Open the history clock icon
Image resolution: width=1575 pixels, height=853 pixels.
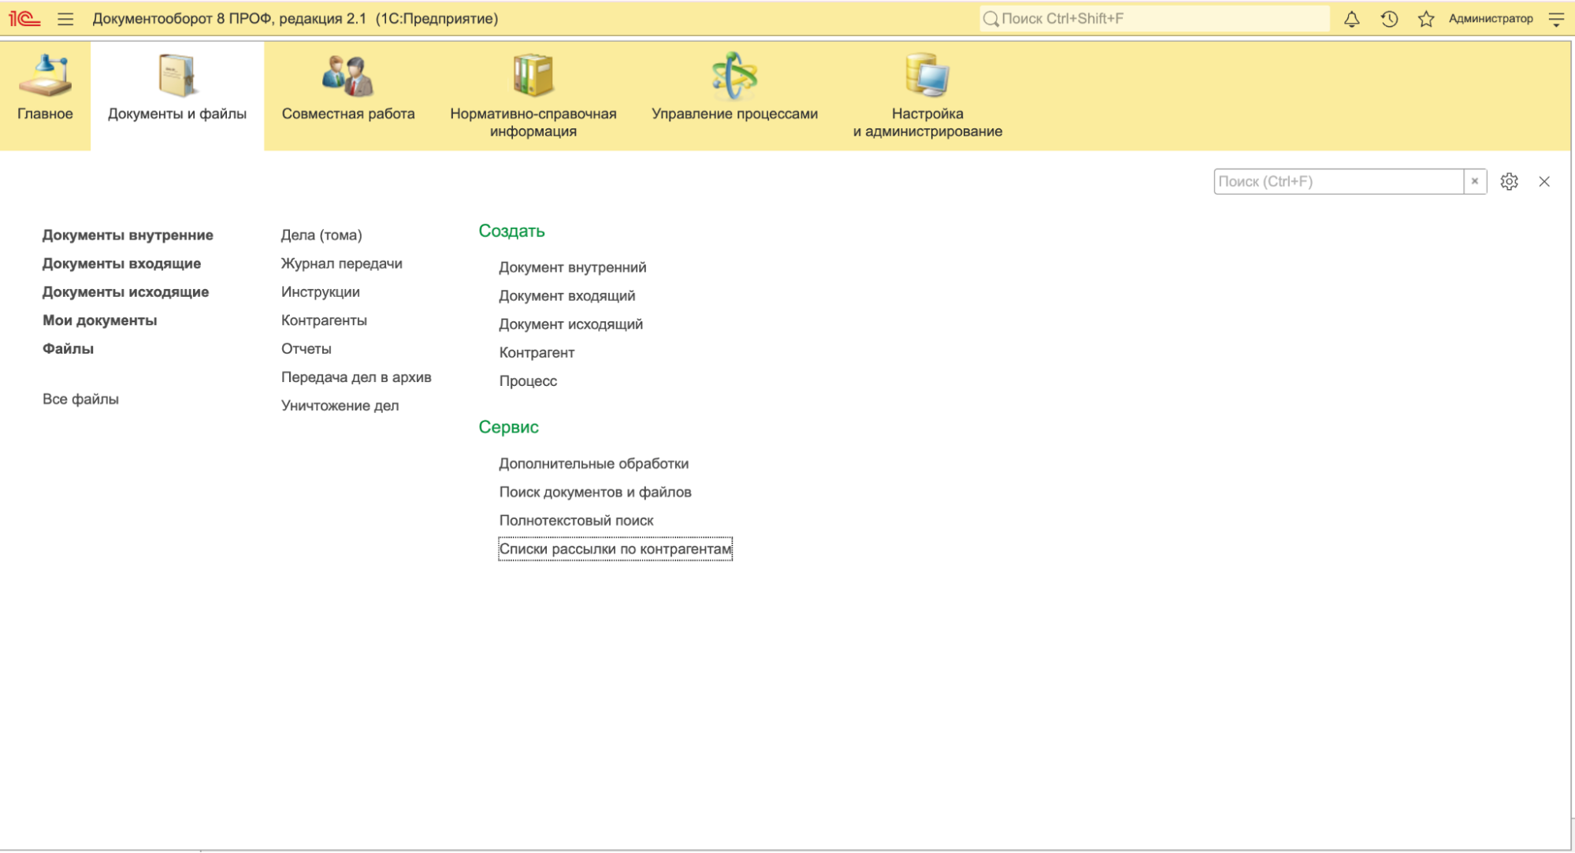[1389, 19]
